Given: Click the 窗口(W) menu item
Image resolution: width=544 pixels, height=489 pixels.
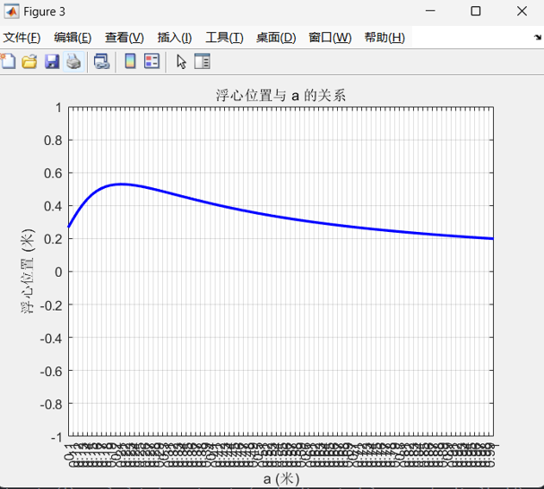Looking at the screenshot, I should point(330,38).
